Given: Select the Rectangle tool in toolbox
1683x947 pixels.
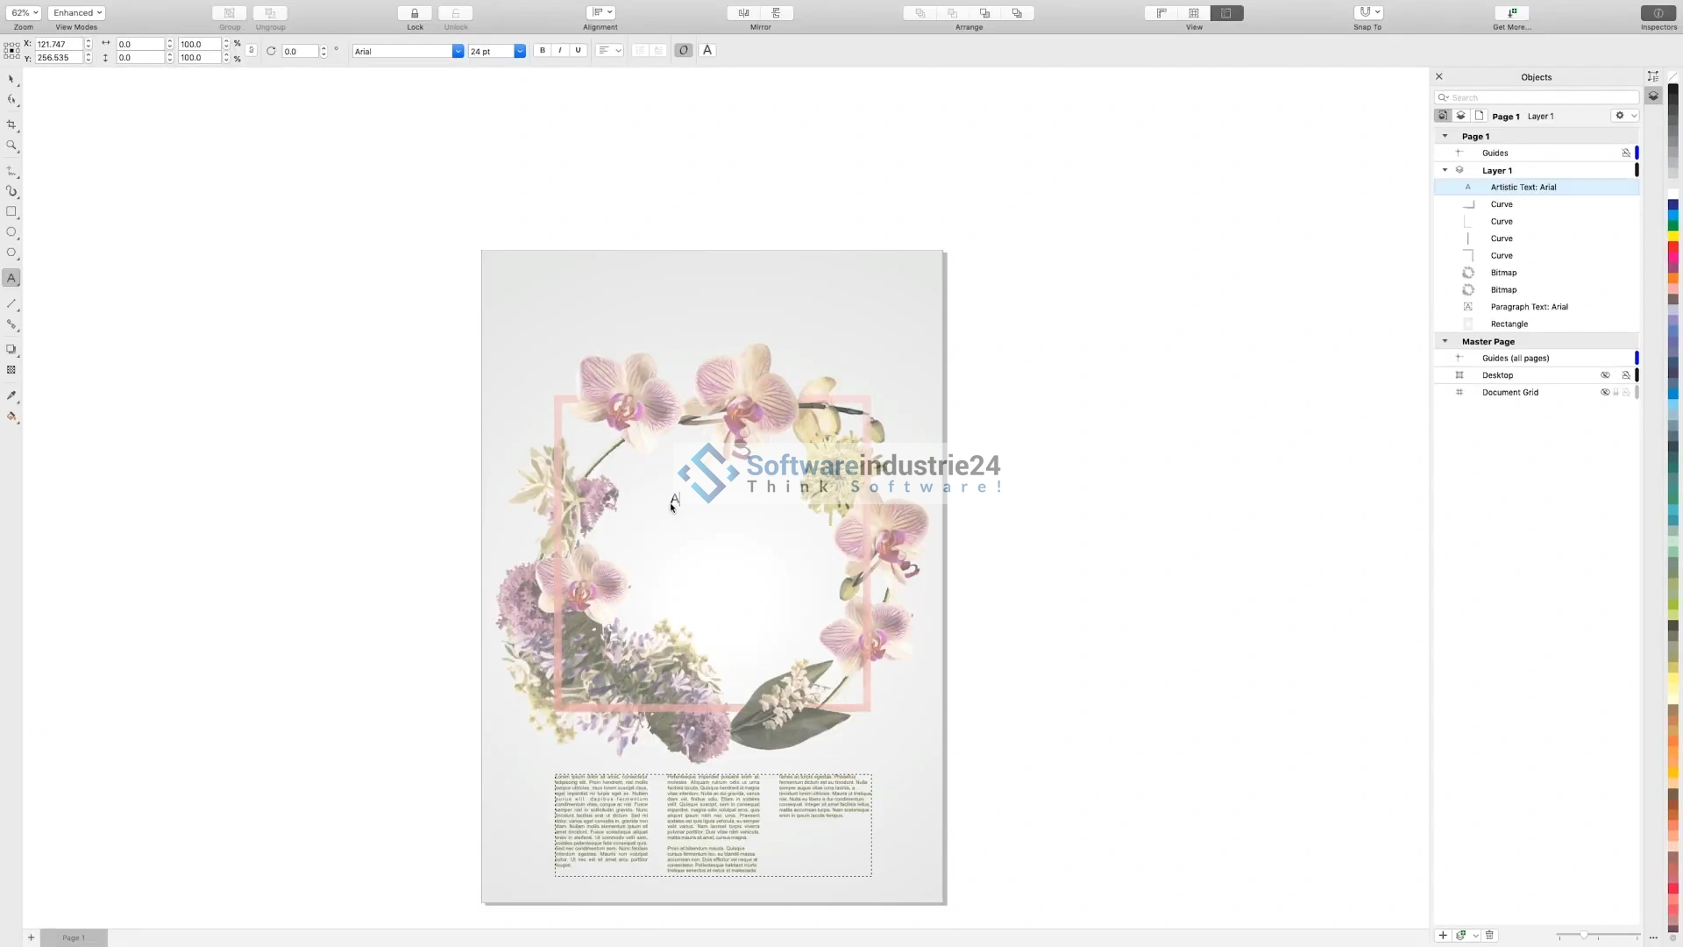Looking at the screenshot, I should [x=11, y=211].
